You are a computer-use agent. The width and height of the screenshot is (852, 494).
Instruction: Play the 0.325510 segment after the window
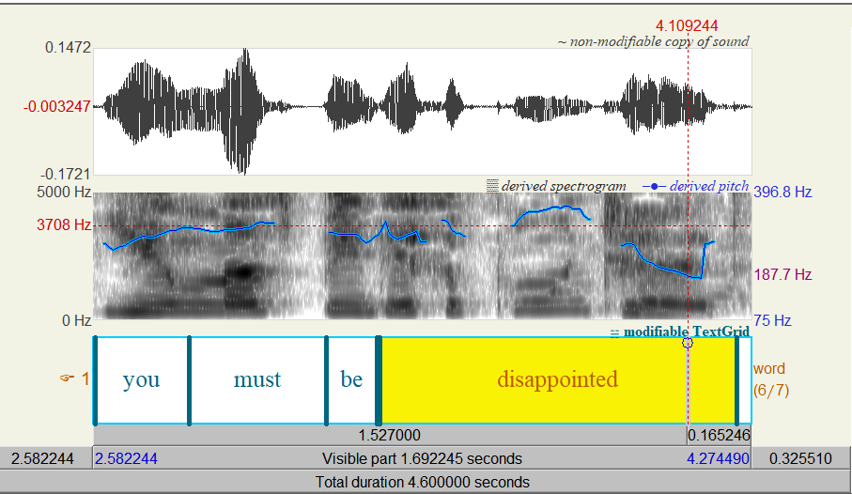(800, 458)
